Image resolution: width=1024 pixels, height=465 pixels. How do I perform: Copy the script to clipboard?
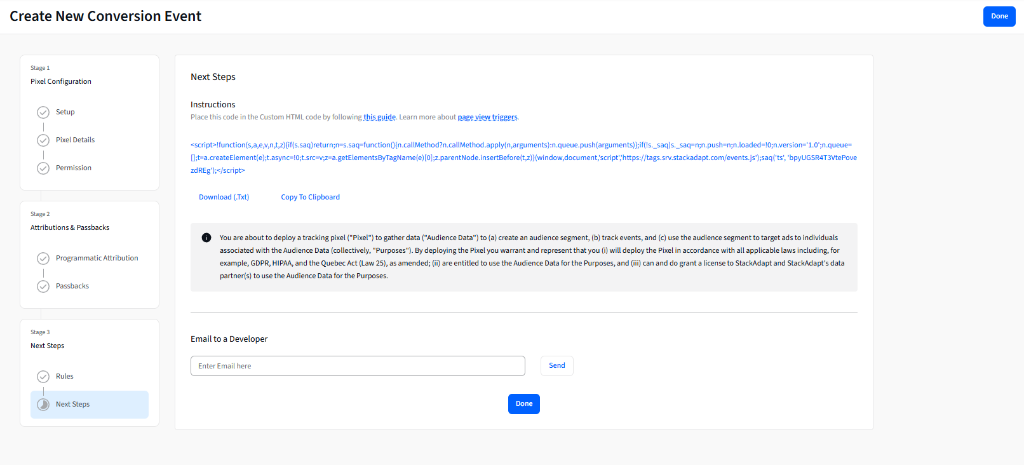[x=310, y=197]
